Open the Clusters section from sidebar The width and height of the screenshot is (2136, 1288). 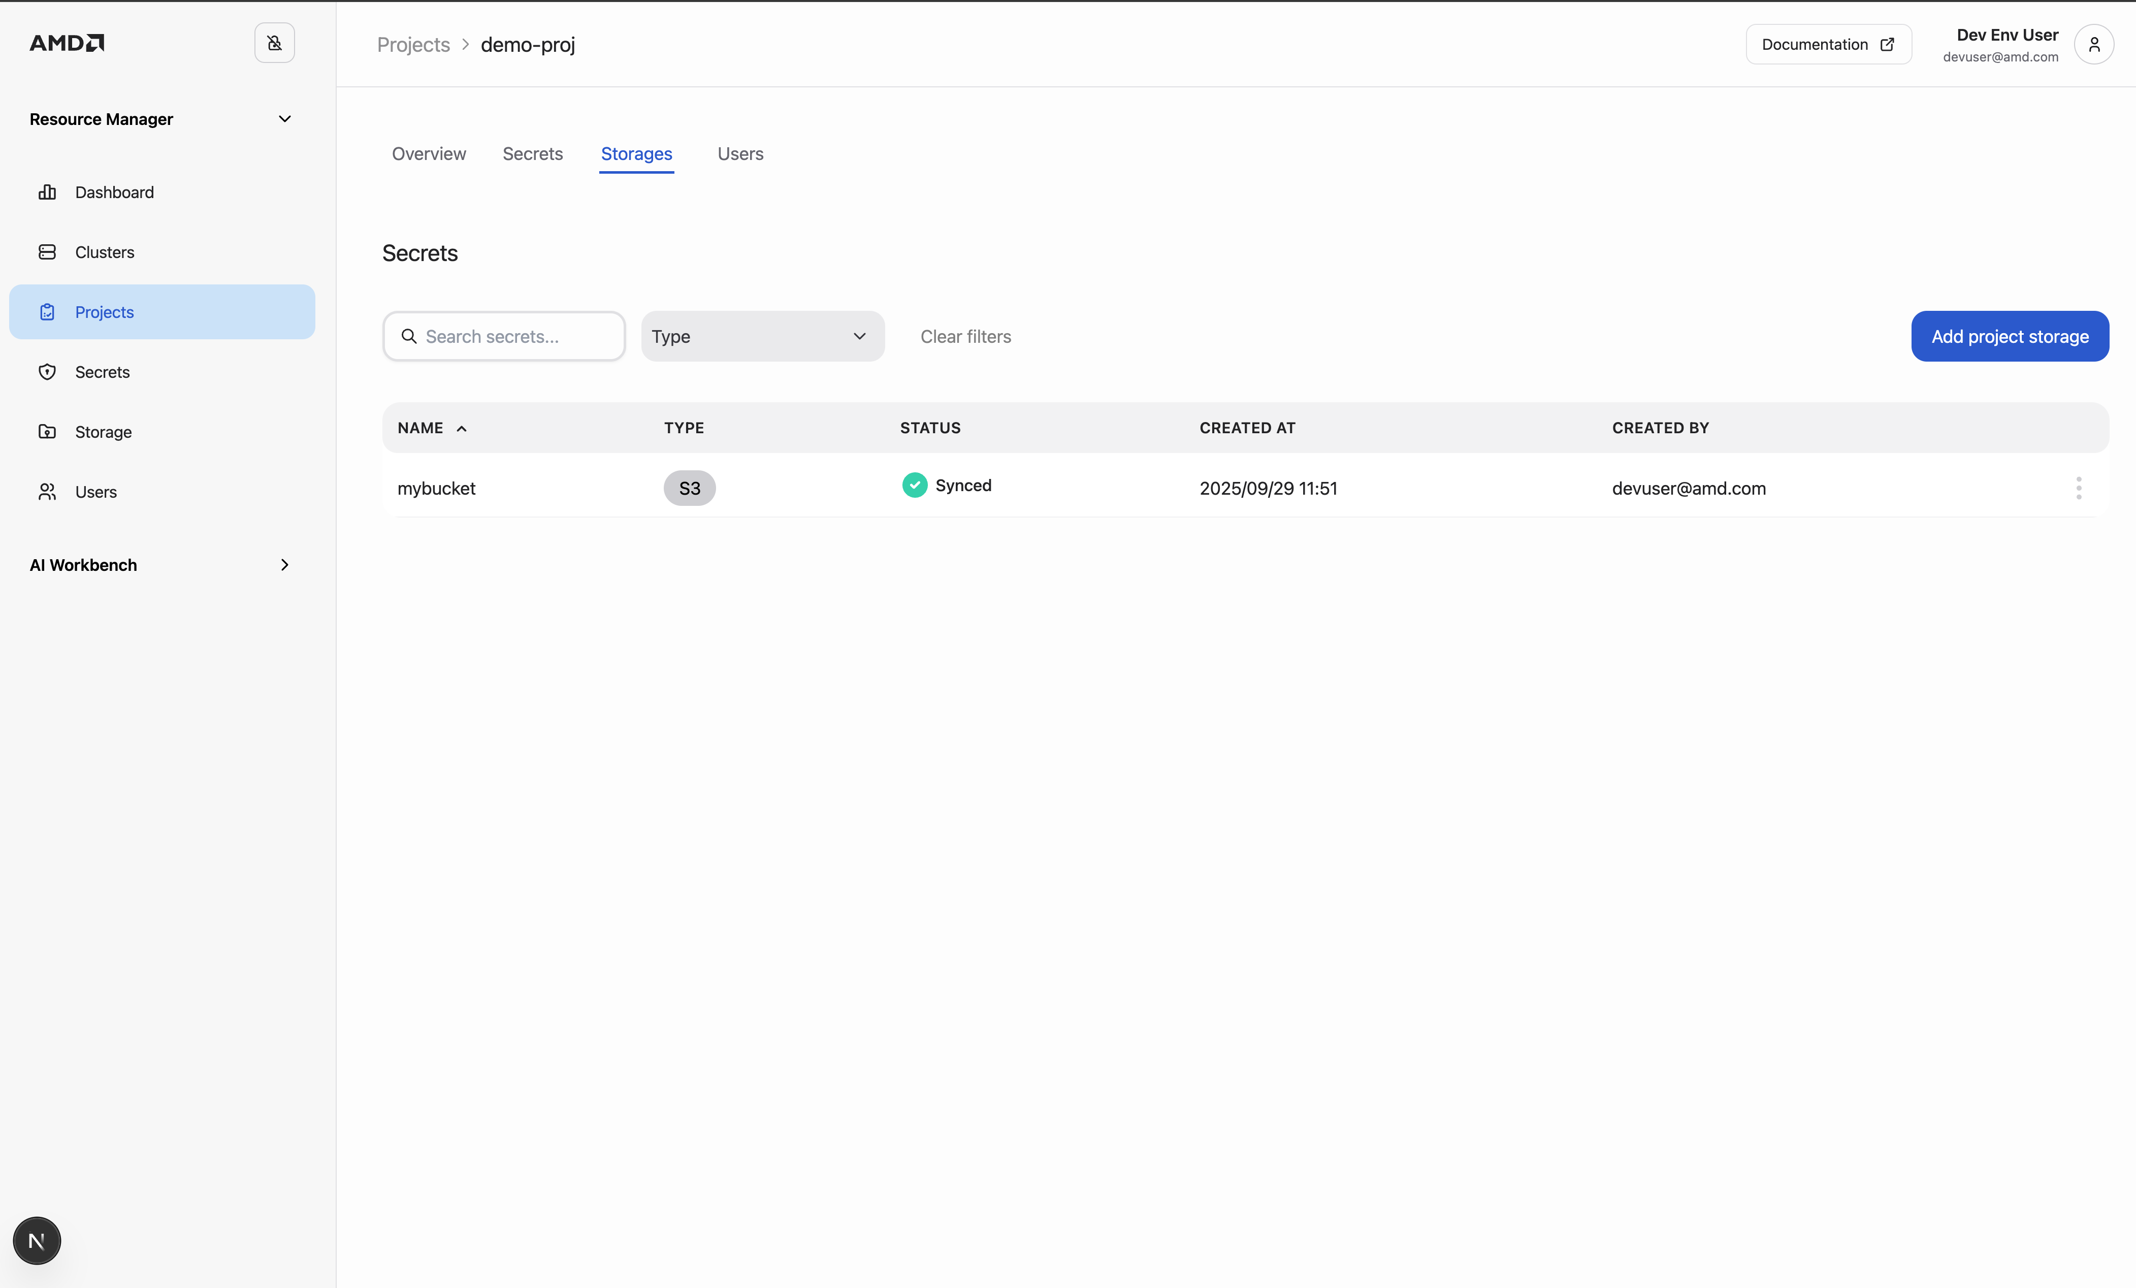click(x=104, y=251)
